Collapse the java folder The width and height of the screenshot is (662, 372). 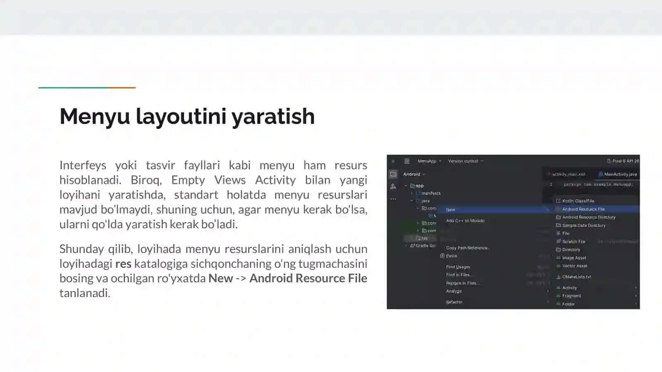click(412, 201)
